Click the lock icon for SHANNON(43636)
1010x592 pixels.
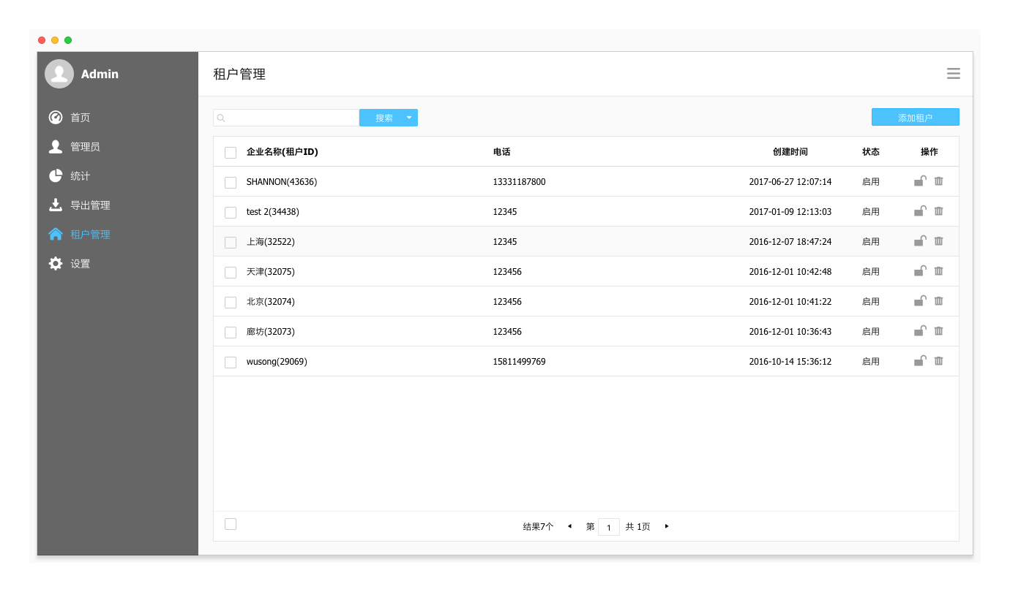coord(920,181)
